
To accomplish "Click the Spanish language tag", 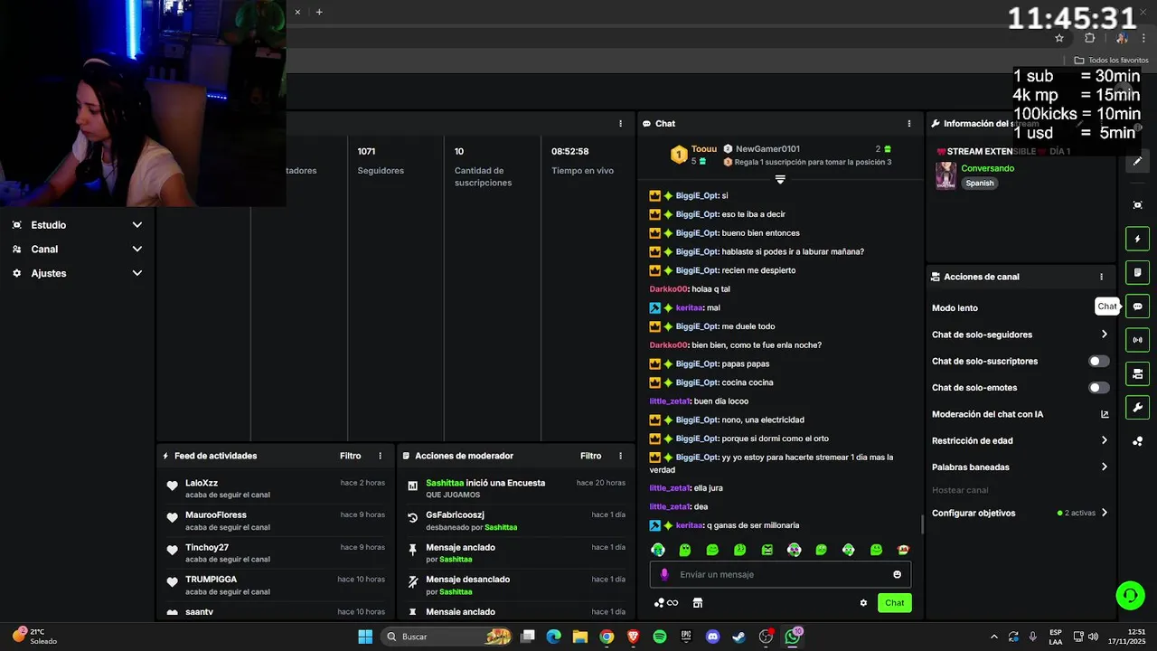I will [x=979, y=183].
